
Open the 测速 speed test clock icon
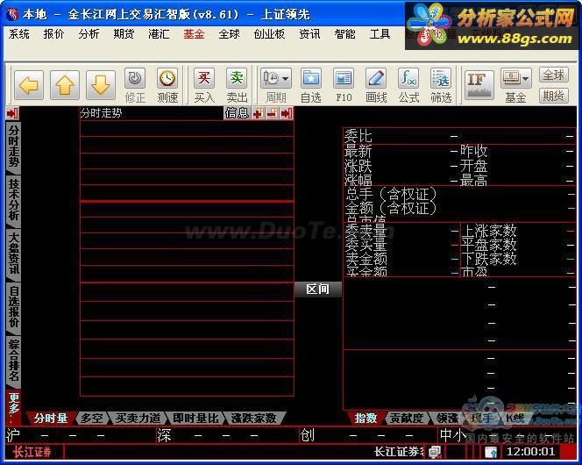coord(167,85)
